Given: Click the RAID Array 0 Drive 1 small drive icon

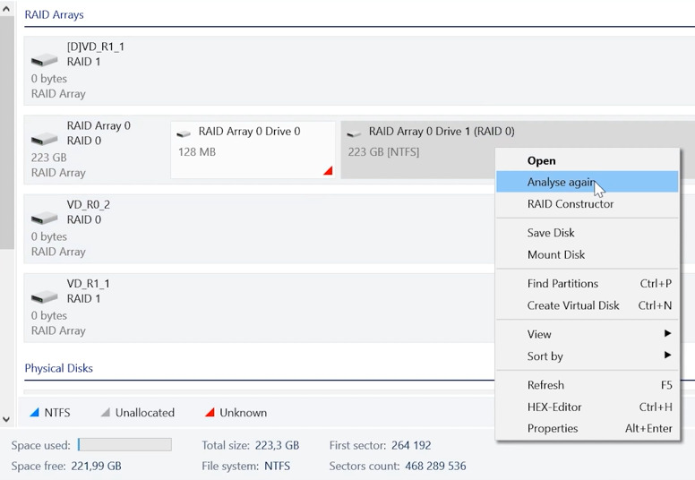Looking at the screenshot, I should (x=354, y=133).
